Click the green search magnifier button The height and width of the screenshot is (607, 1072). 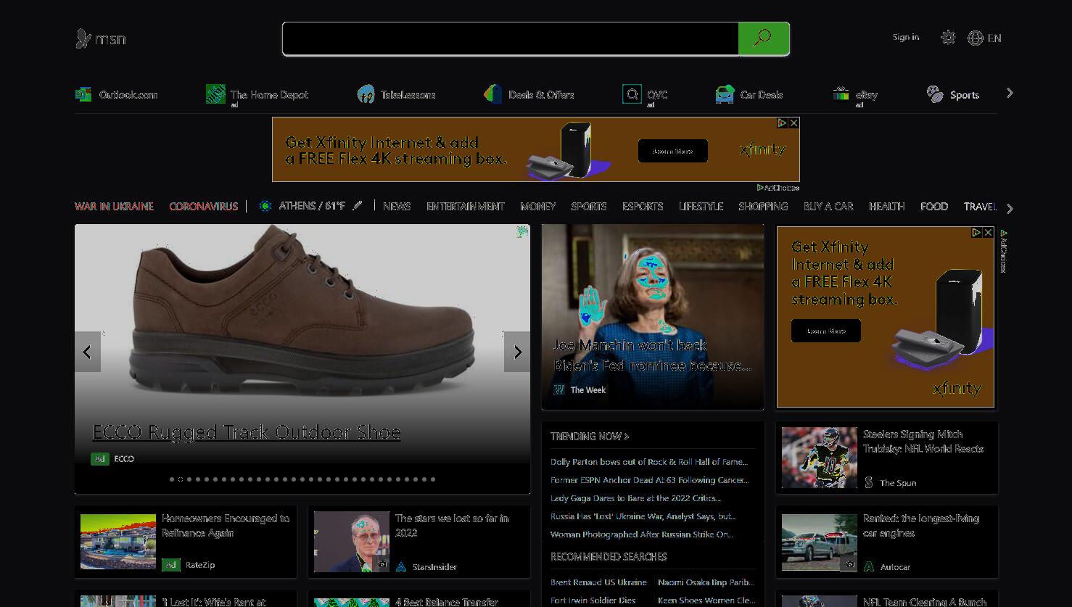click(763, 38)
